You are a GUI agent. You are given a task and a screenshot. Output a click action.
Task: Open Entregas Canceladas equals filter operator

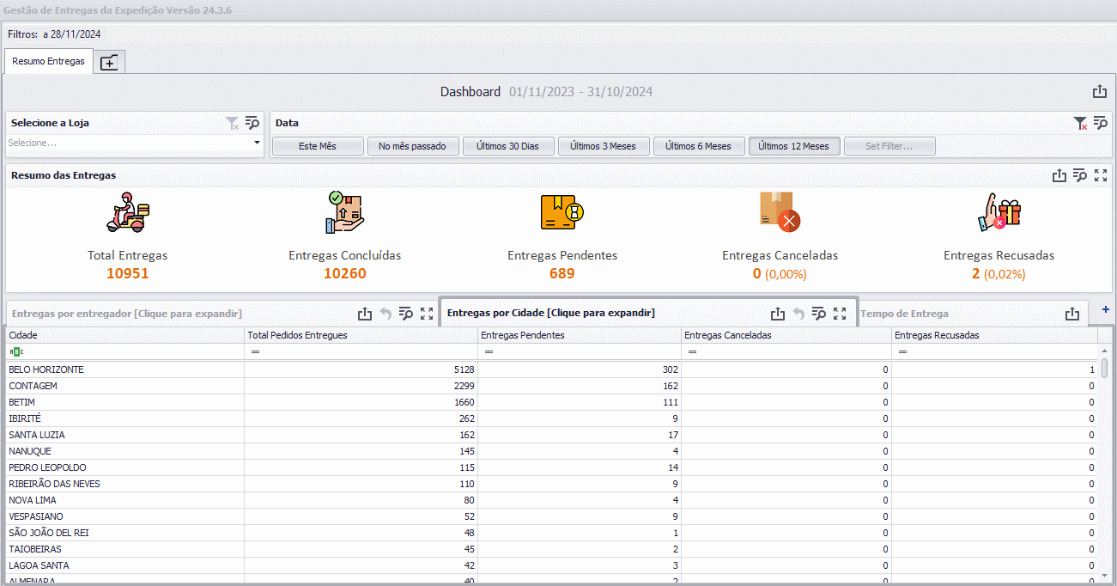692,352
